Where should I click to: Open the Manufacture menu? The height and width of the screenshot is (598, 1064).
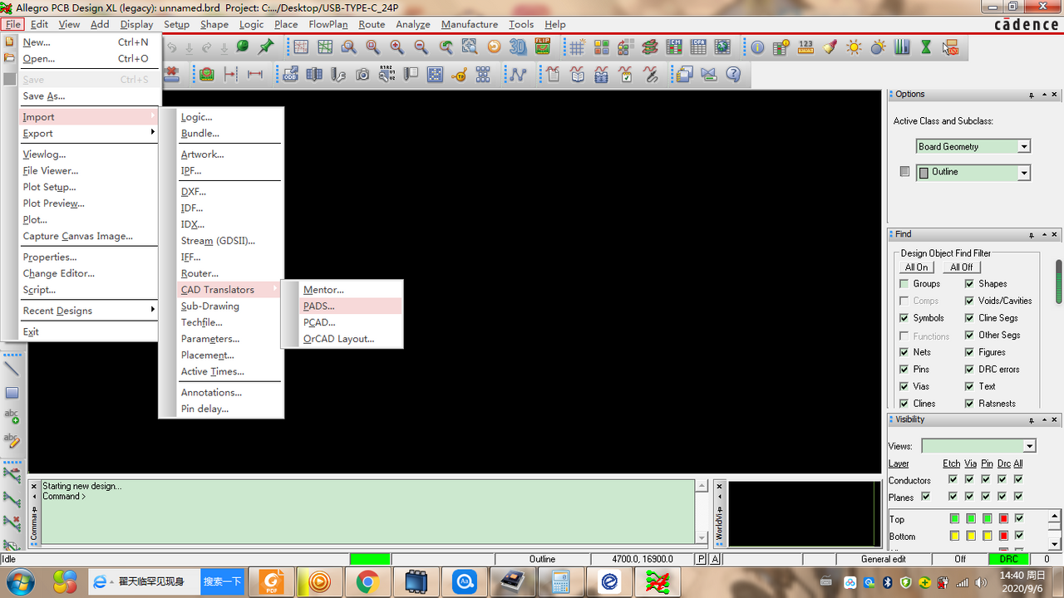(x=470, y=25)
